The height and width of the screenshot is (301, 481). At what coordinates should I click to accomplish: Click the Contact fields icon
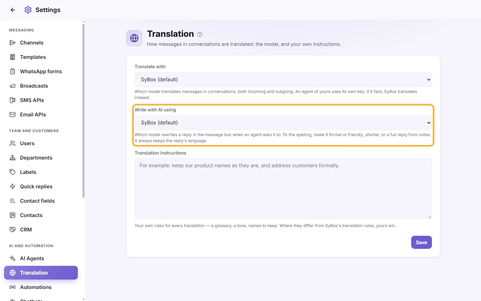[13, 201]
